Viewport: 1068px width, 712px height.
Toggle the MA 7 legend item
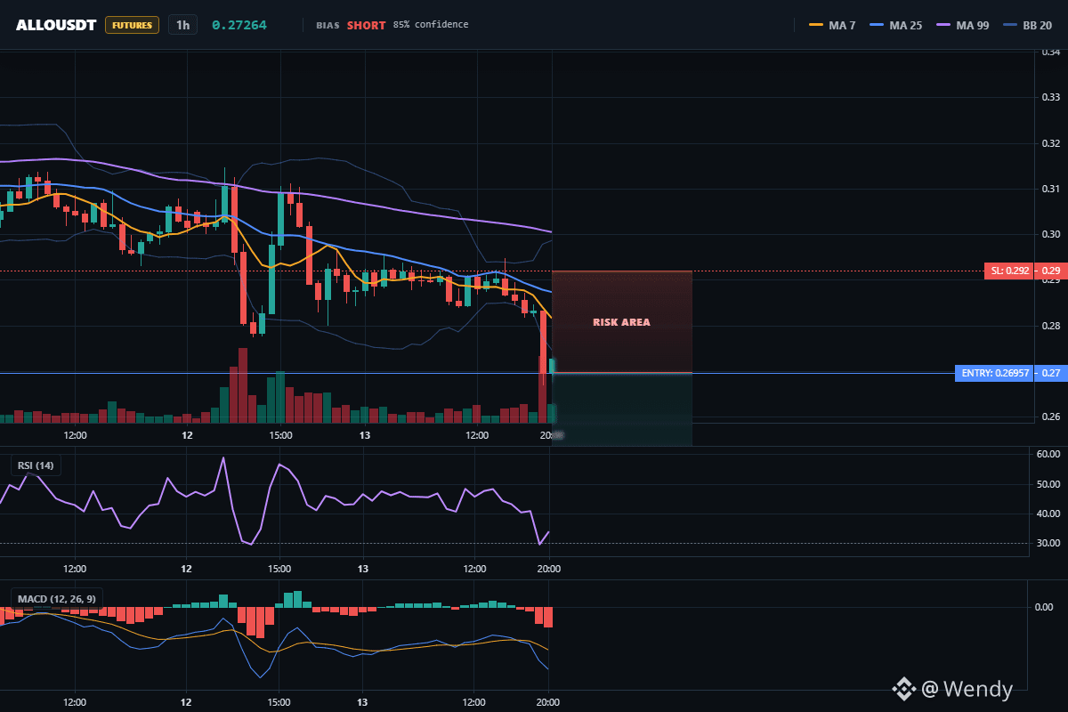[x=832, y=25]
